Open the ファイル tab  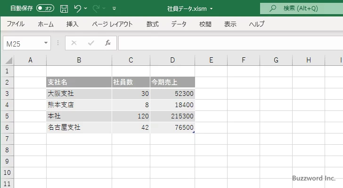[x=16, y=24]
